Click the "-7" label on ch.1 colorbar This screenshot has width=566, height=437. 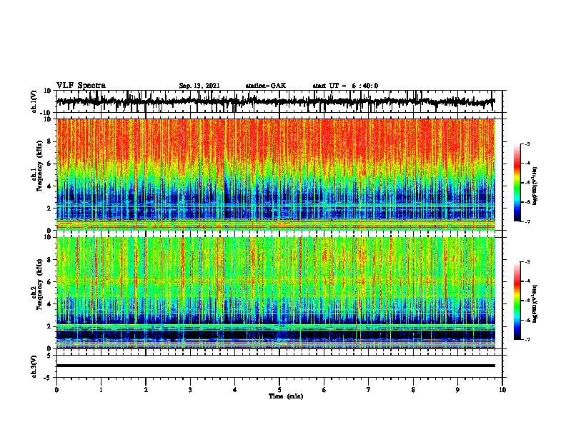point(527,221)
